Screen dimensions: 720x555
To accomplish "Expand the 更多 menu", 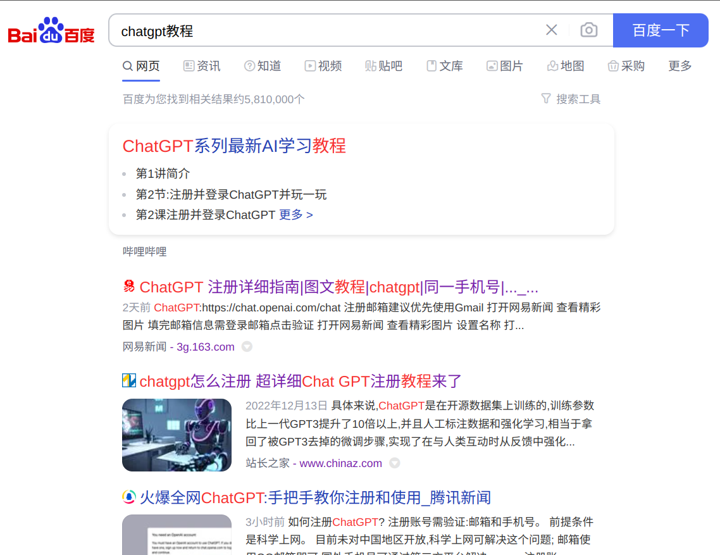I will (x=680, y=66).
